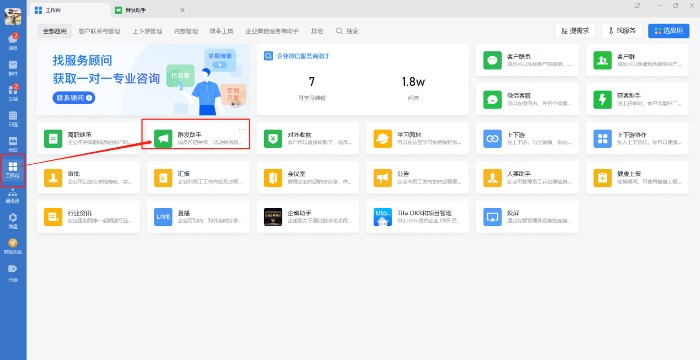Close the 群发助手 tab
700x360 pixels.
click(x=182, y=10)
